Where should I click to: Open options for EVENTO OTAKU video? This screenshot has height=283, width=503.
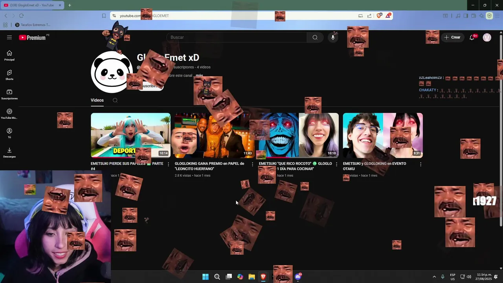(420, 164)
